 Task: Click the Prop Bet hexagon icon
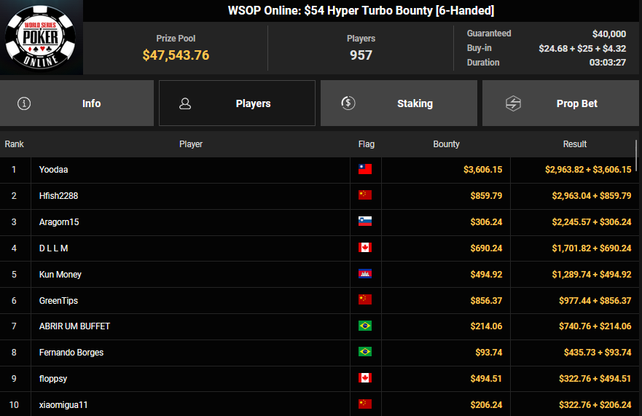[x=513, y=103]
